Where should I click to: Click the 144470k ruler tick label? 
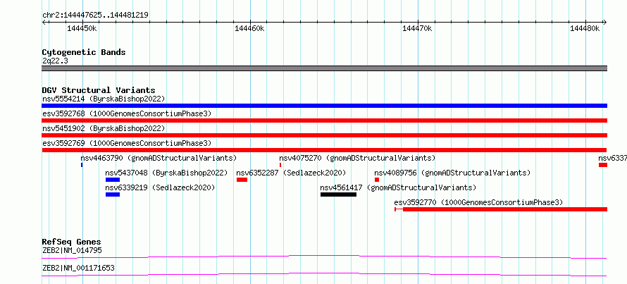418,28
